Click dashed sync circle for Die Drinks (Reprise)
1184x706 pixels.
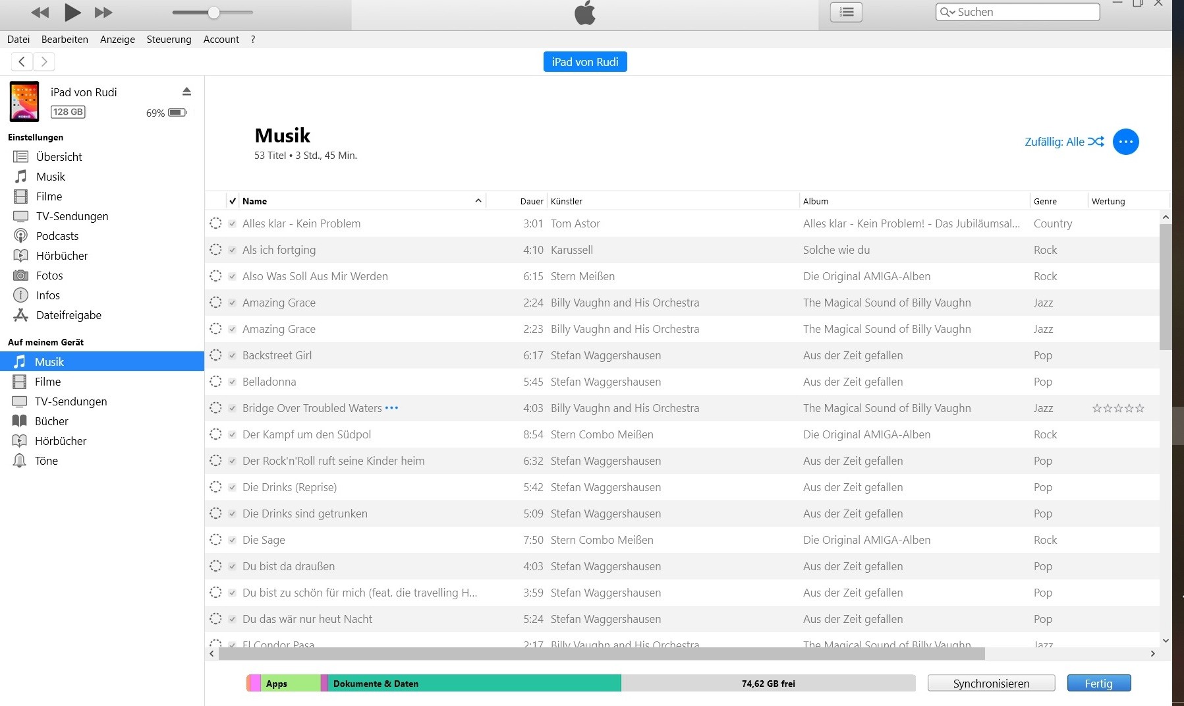tap(215, 487)
